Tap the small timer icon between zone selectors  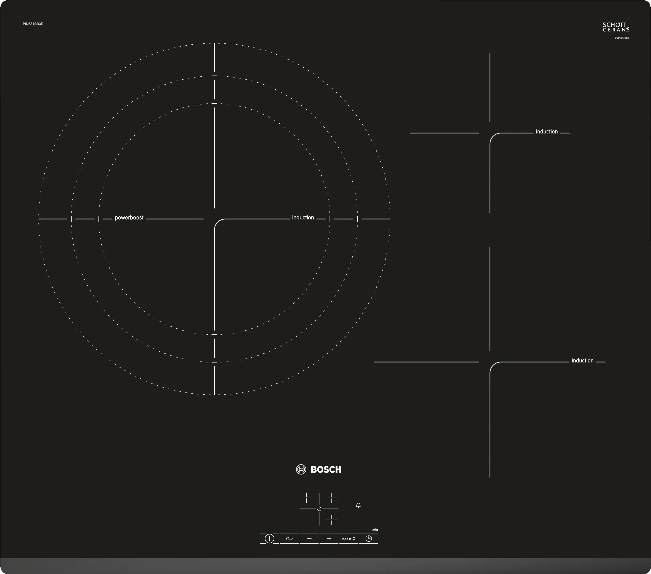click(x=319, y=509)
